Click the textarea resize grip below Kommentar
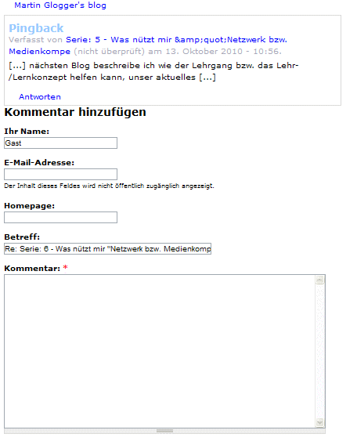The image size is (357, 441). [164, 431]
